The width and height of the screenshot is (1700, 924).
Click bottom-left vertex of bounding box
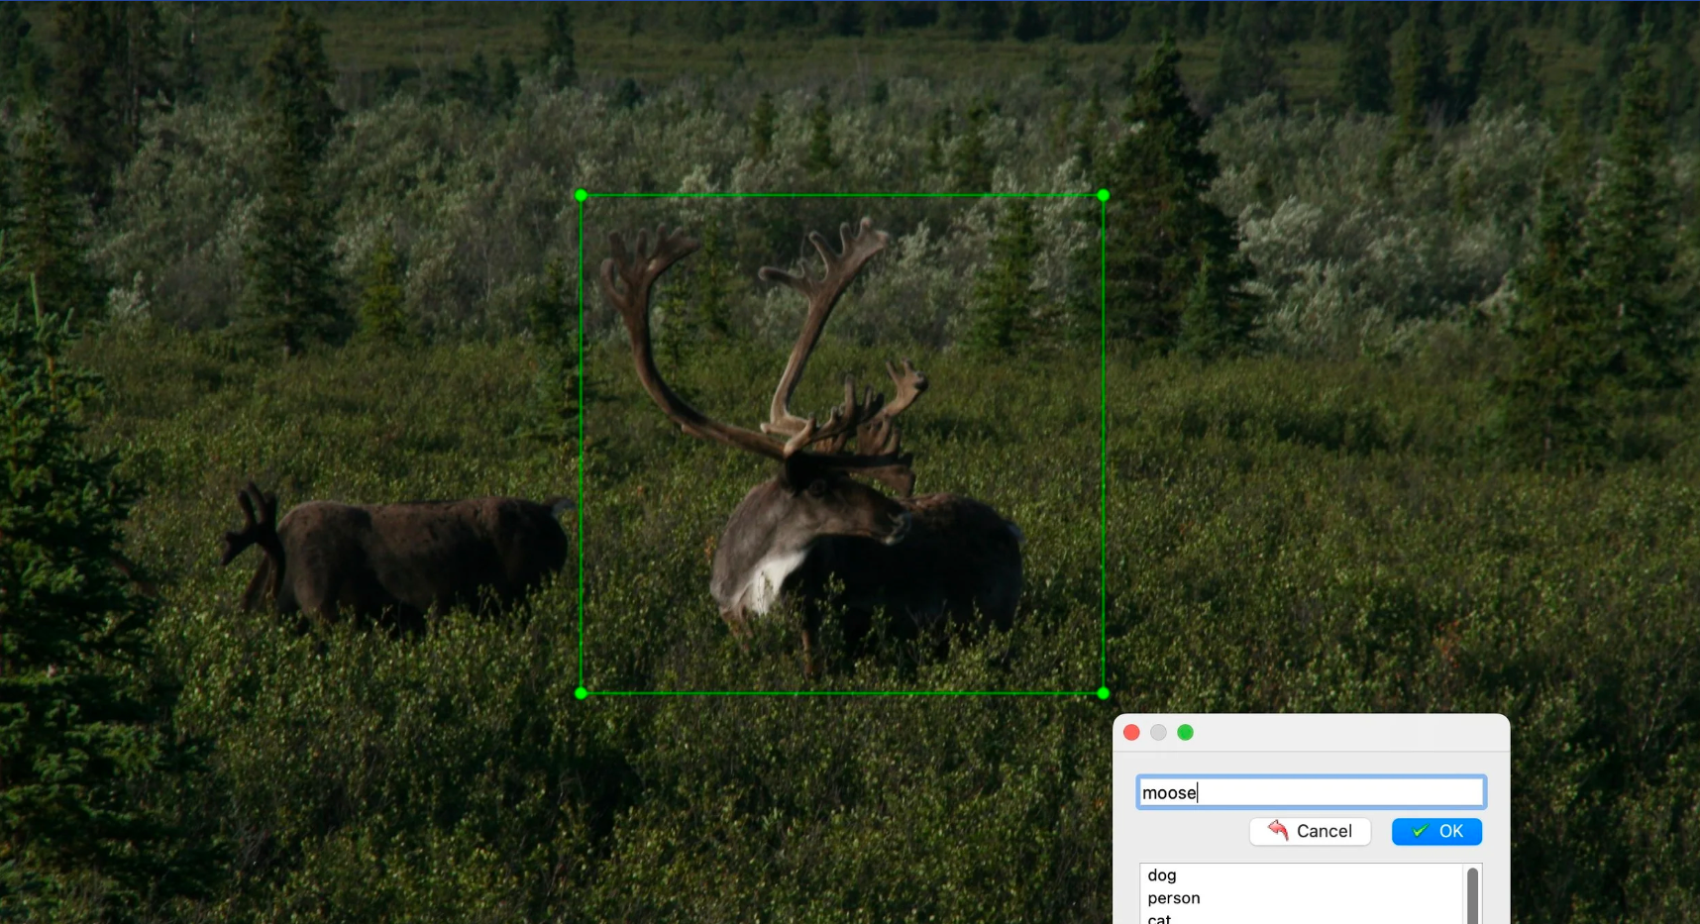(582, 693)
